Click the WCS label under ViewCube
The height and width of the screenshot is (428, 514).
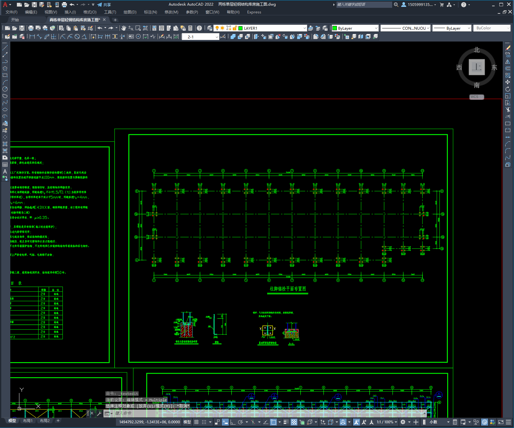pos(476,97)
